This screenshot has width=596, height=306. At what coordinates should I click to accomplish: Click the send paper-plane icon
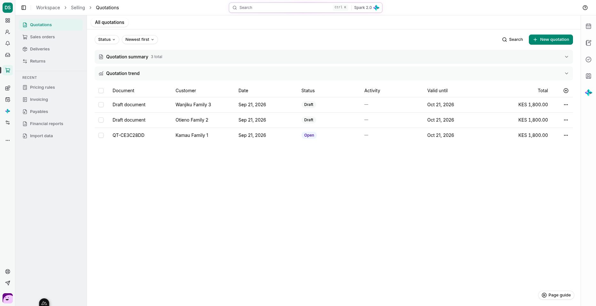(x=8, y=283)
